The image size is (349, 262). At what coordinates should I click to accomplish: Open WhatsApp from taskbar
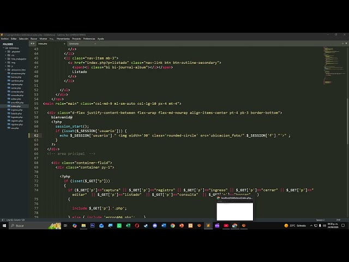tap(119, 225)
